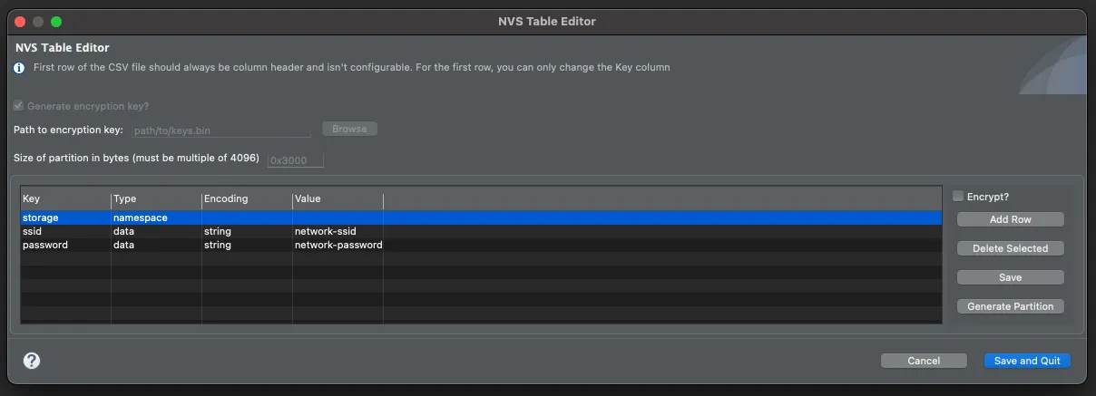Click Browse for encryption key path

pos(349,130)
